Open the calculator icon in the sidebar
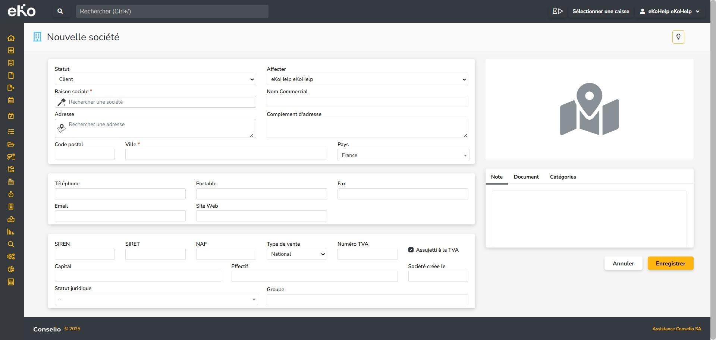This screenshot has width=716, height=340. coord(11,282)
